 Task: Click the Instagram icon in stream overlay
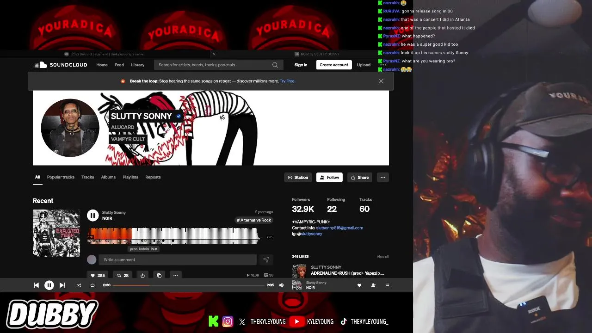click(228, 321)
